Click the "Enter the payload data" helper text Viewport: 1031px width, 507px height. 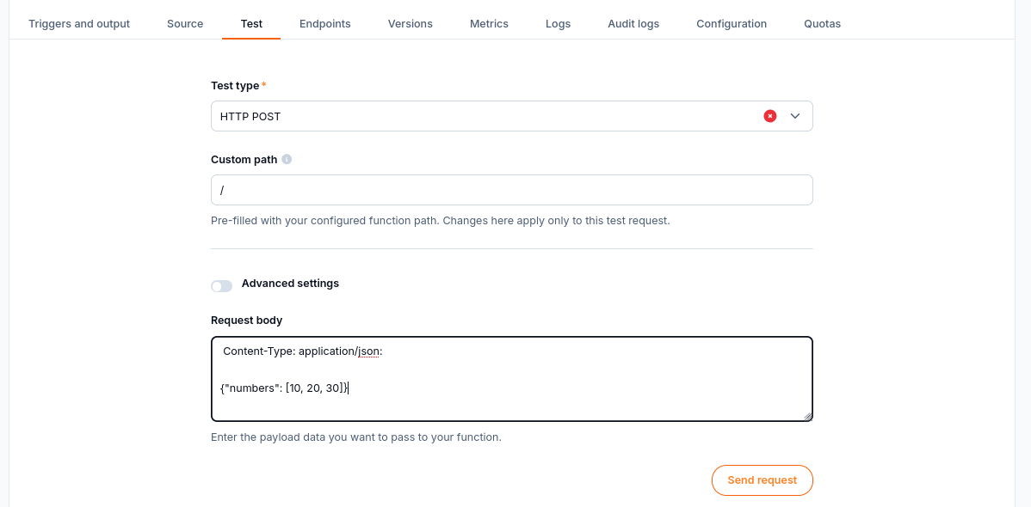(356, 437)
